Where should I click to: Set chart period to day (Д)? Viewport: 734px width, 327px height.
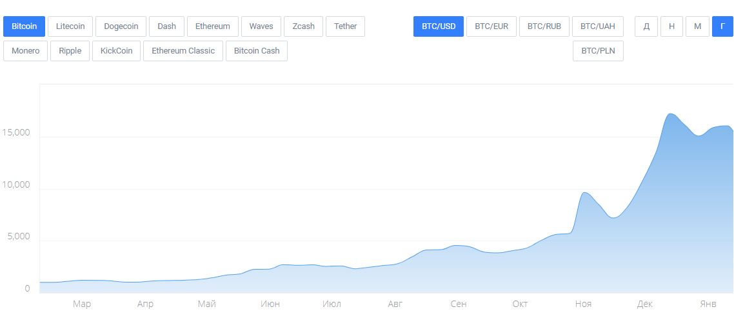click(646, 26)
